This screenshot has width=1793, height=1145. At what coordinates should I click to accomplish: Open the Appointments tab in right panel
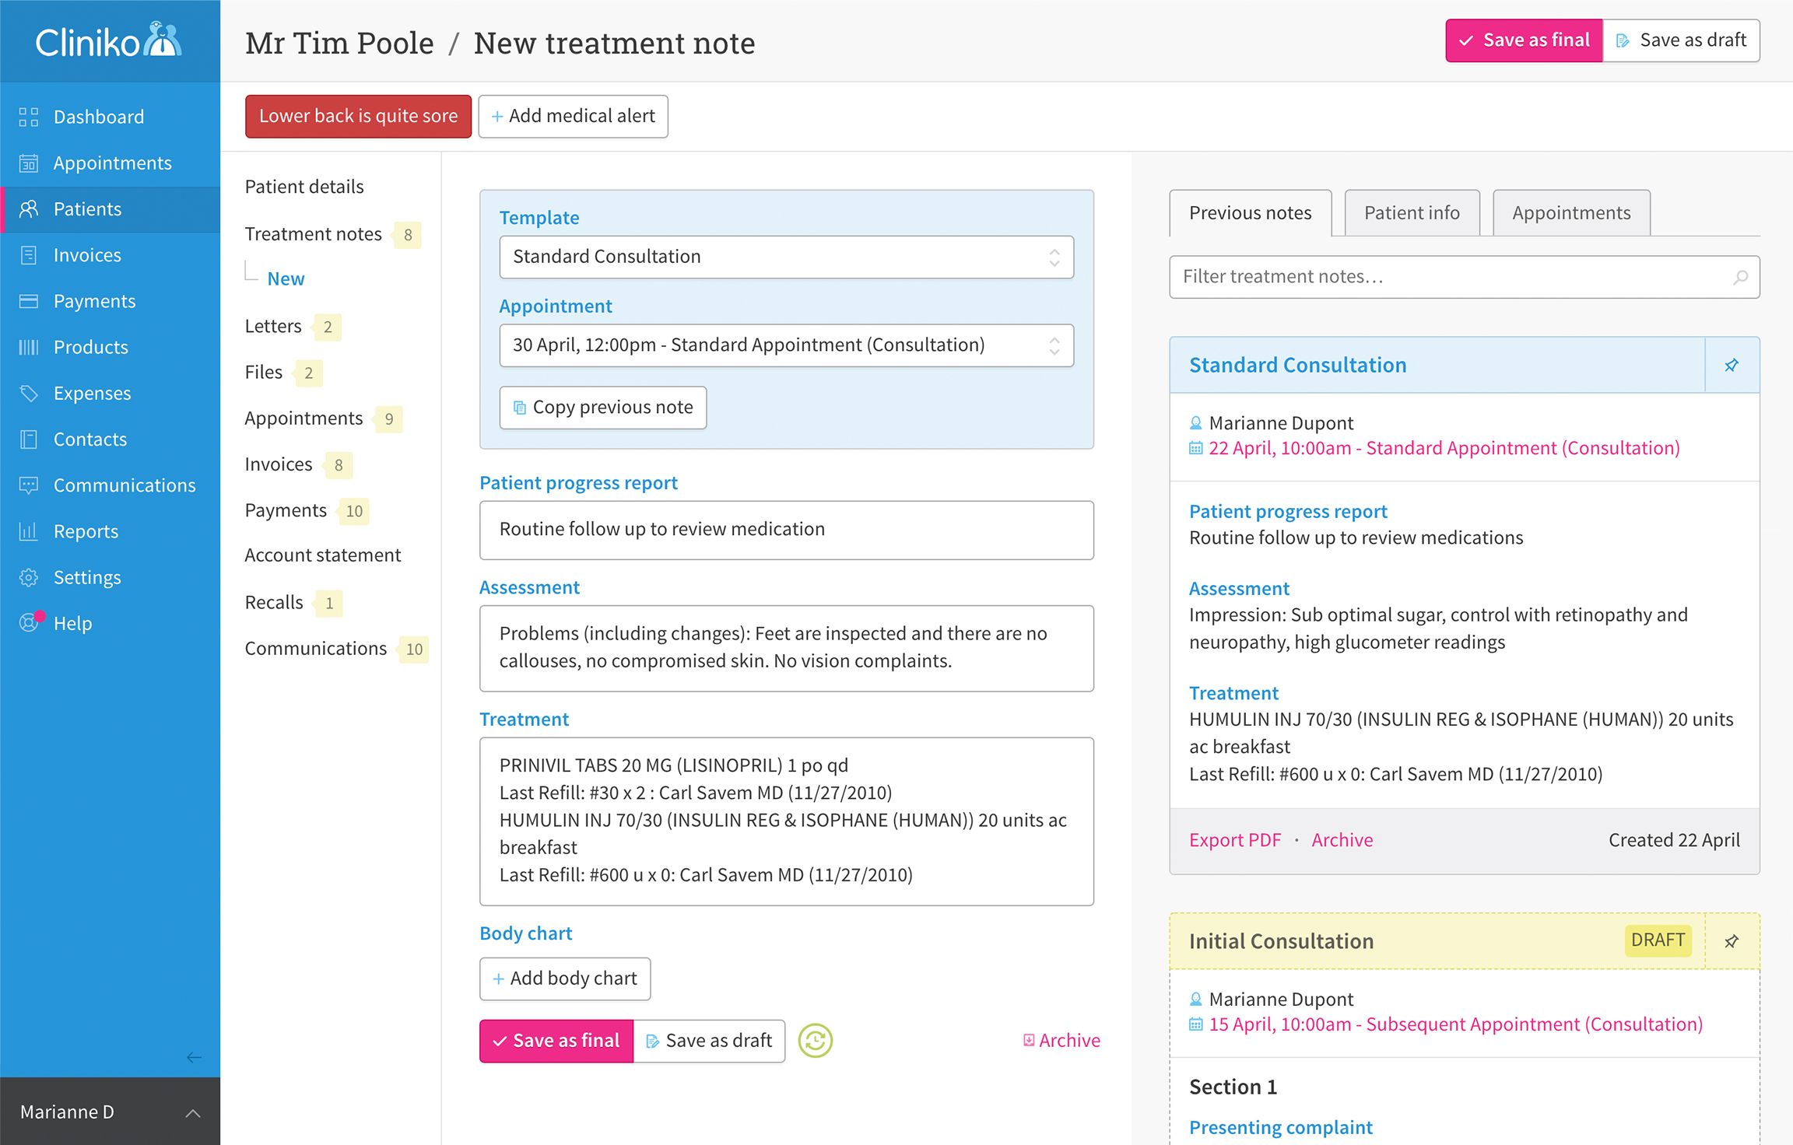(x=1570, y=213)
